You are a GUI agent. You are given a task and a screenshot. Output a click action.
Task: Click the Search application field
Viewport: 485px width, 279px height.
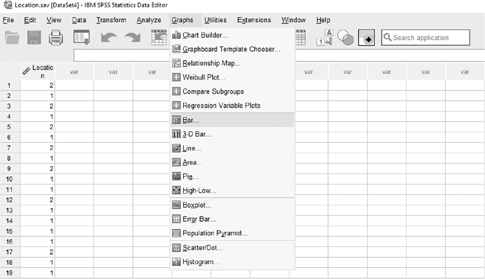pos(425,38)
